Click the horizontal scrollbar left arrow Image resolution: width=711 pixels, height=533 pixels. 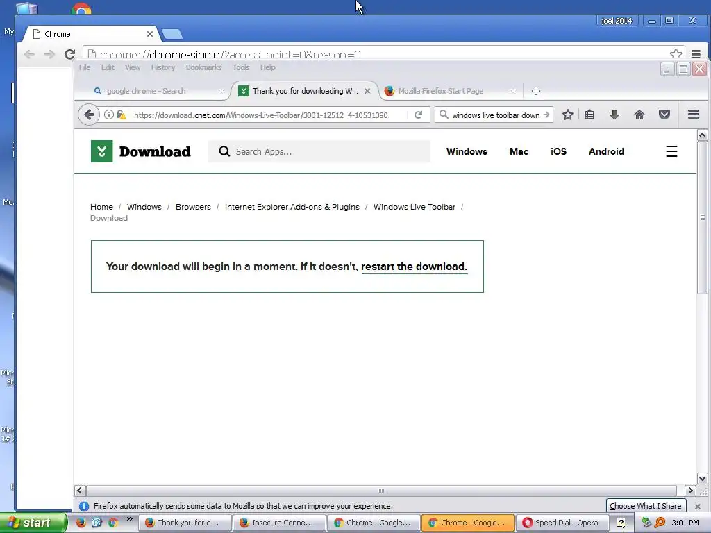pos(80,491)
